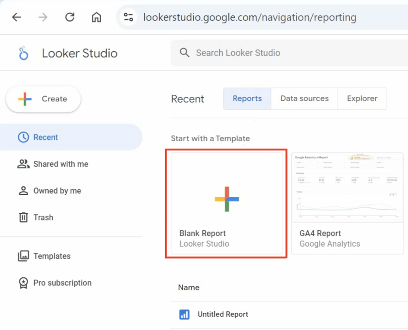Switch to the Reports tab
Image resolution: width=408 pixels, height=330 pixels.
click(247, 98)
